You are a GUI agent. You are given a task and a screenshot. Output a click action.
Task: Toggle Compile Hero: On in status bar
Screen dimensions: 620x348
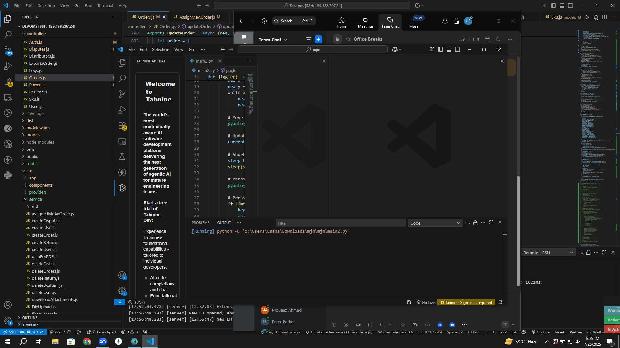[x=396, y=332]
